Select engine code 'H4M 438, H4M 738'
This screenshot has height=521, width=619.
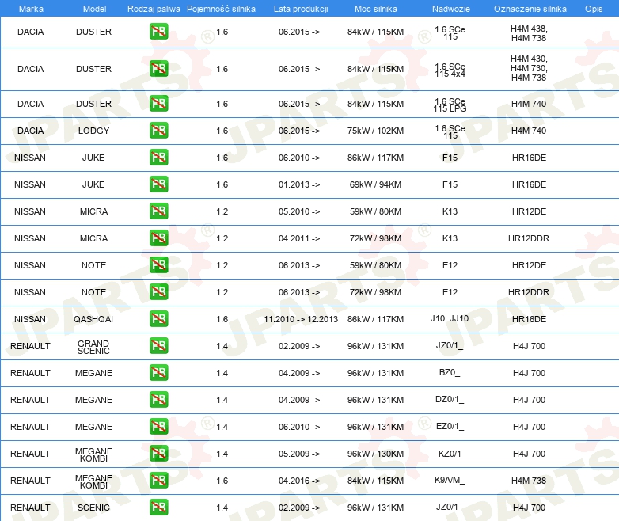tap(529, 33)
